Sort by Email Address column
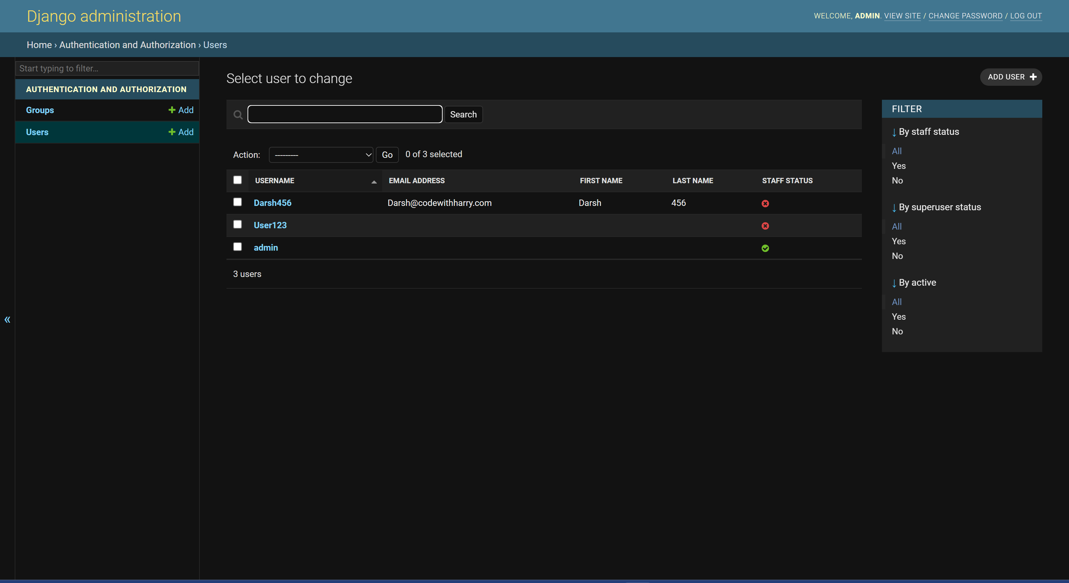This screenshot has height=583, width=1069. click(x=416, y=181)
